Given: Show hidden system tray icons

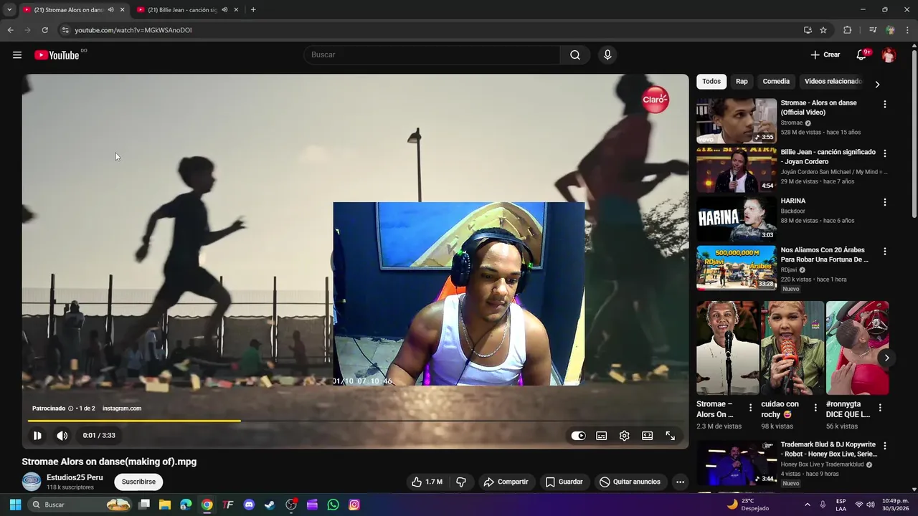Looking at the screenshot, I should coord(807,505).
